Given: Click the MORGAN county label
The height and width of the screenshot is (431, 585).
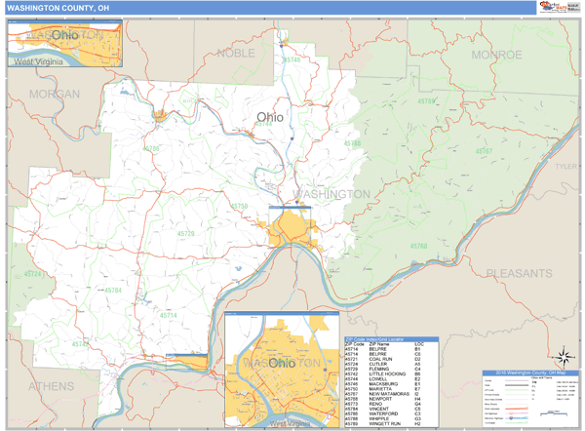Looking at the screenshot, I should [54, 95].
